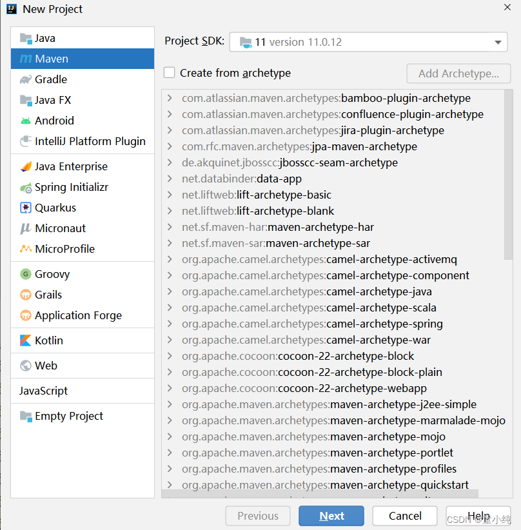This screenshot has height=530, width=521.
Task: Click the Java folder icon
Action: (x=26, y=39)
